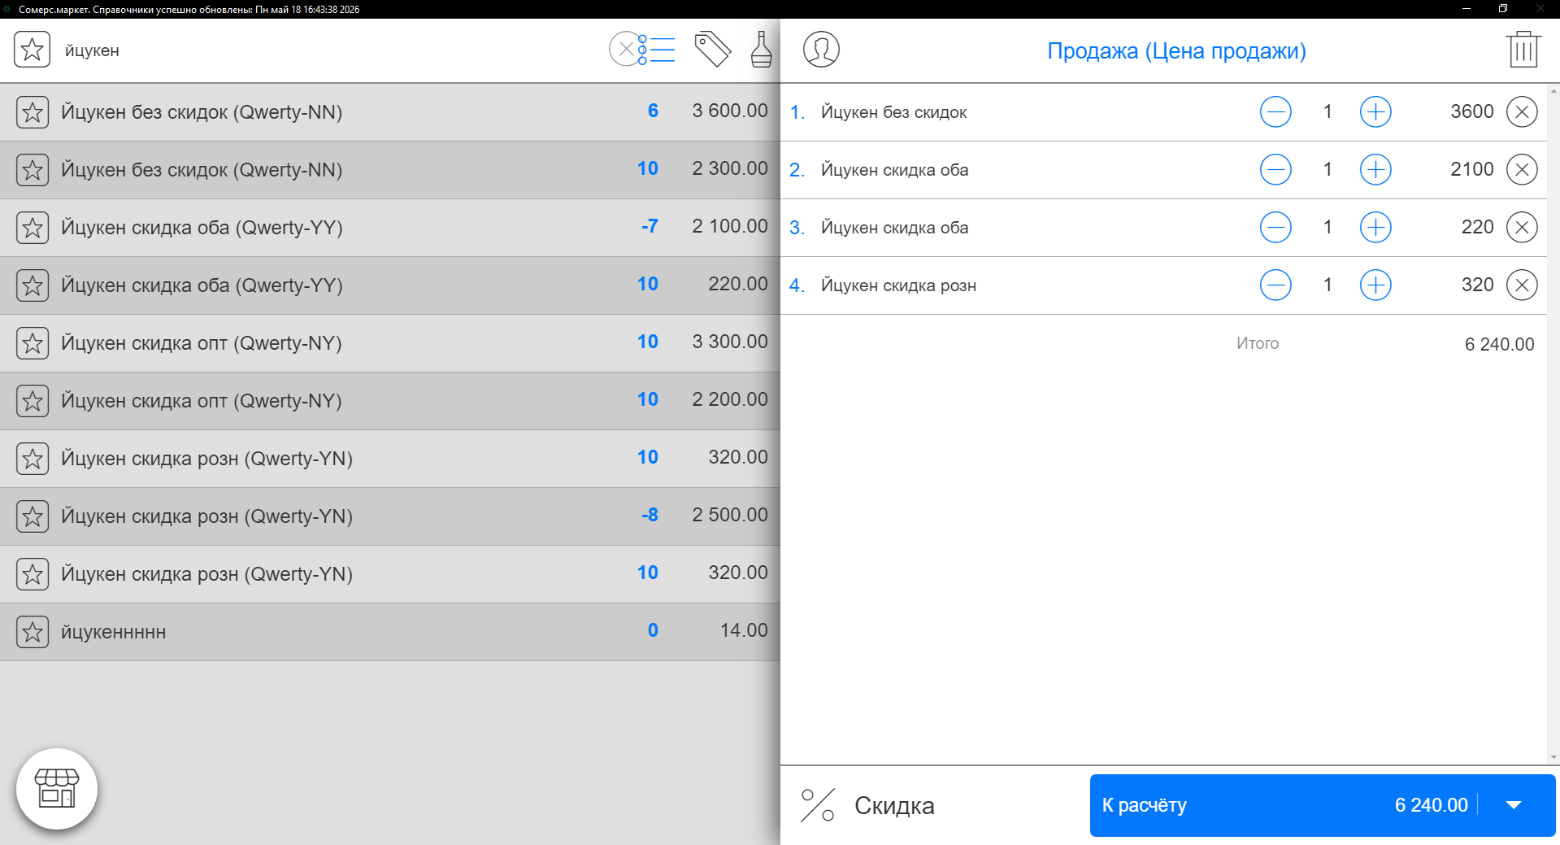This screenshot has width=1560, height=845.
Task: Decrease quantity of receipt line 3
Action: tap(1275, 227)
